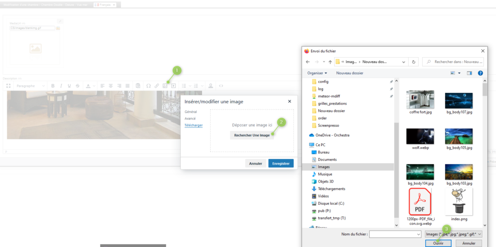Click the Nom du fichier input field
This screenshot has height=247, width=496.
pyautogui.click(x=395, y=234)
